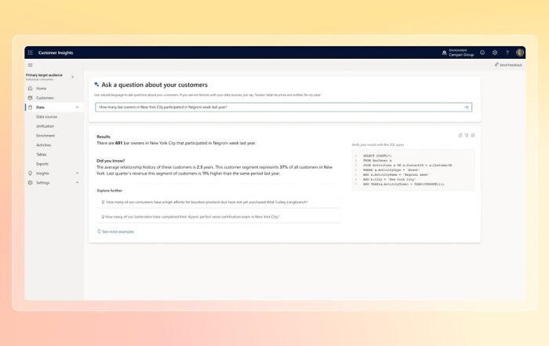Click the SQL query code block
Image resolution: width=549 pixels, height=346 pixels.
click(x=413, y=169)
